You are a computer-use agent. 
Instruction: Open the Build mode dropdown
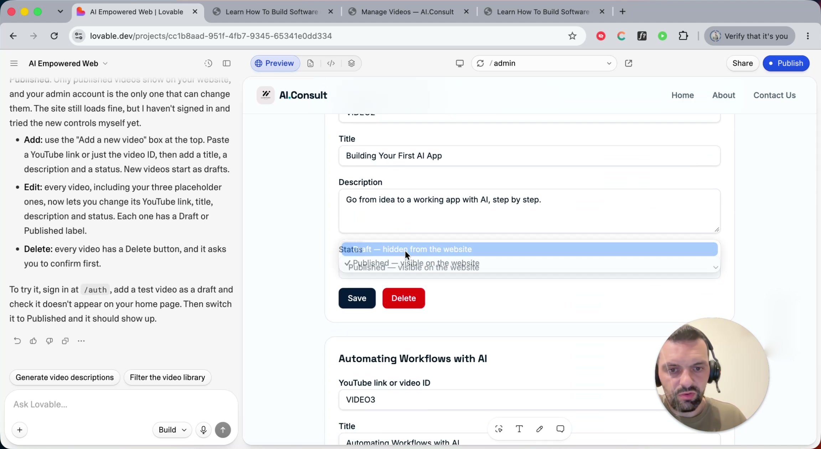[x=172, y=430]
